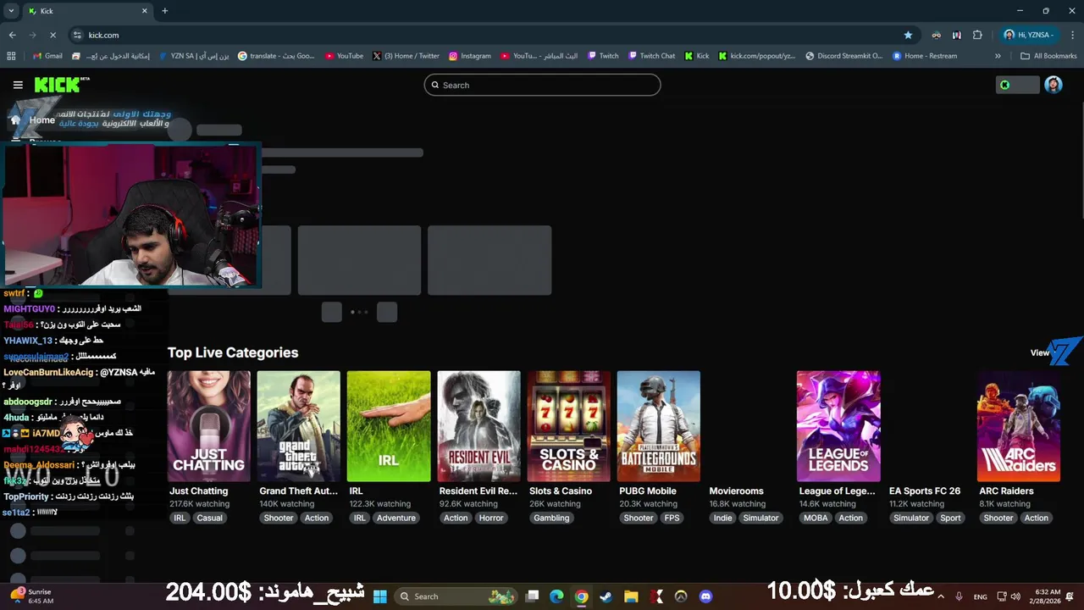
Task: Open Twitch Chat bookmark
Action: 652,56
